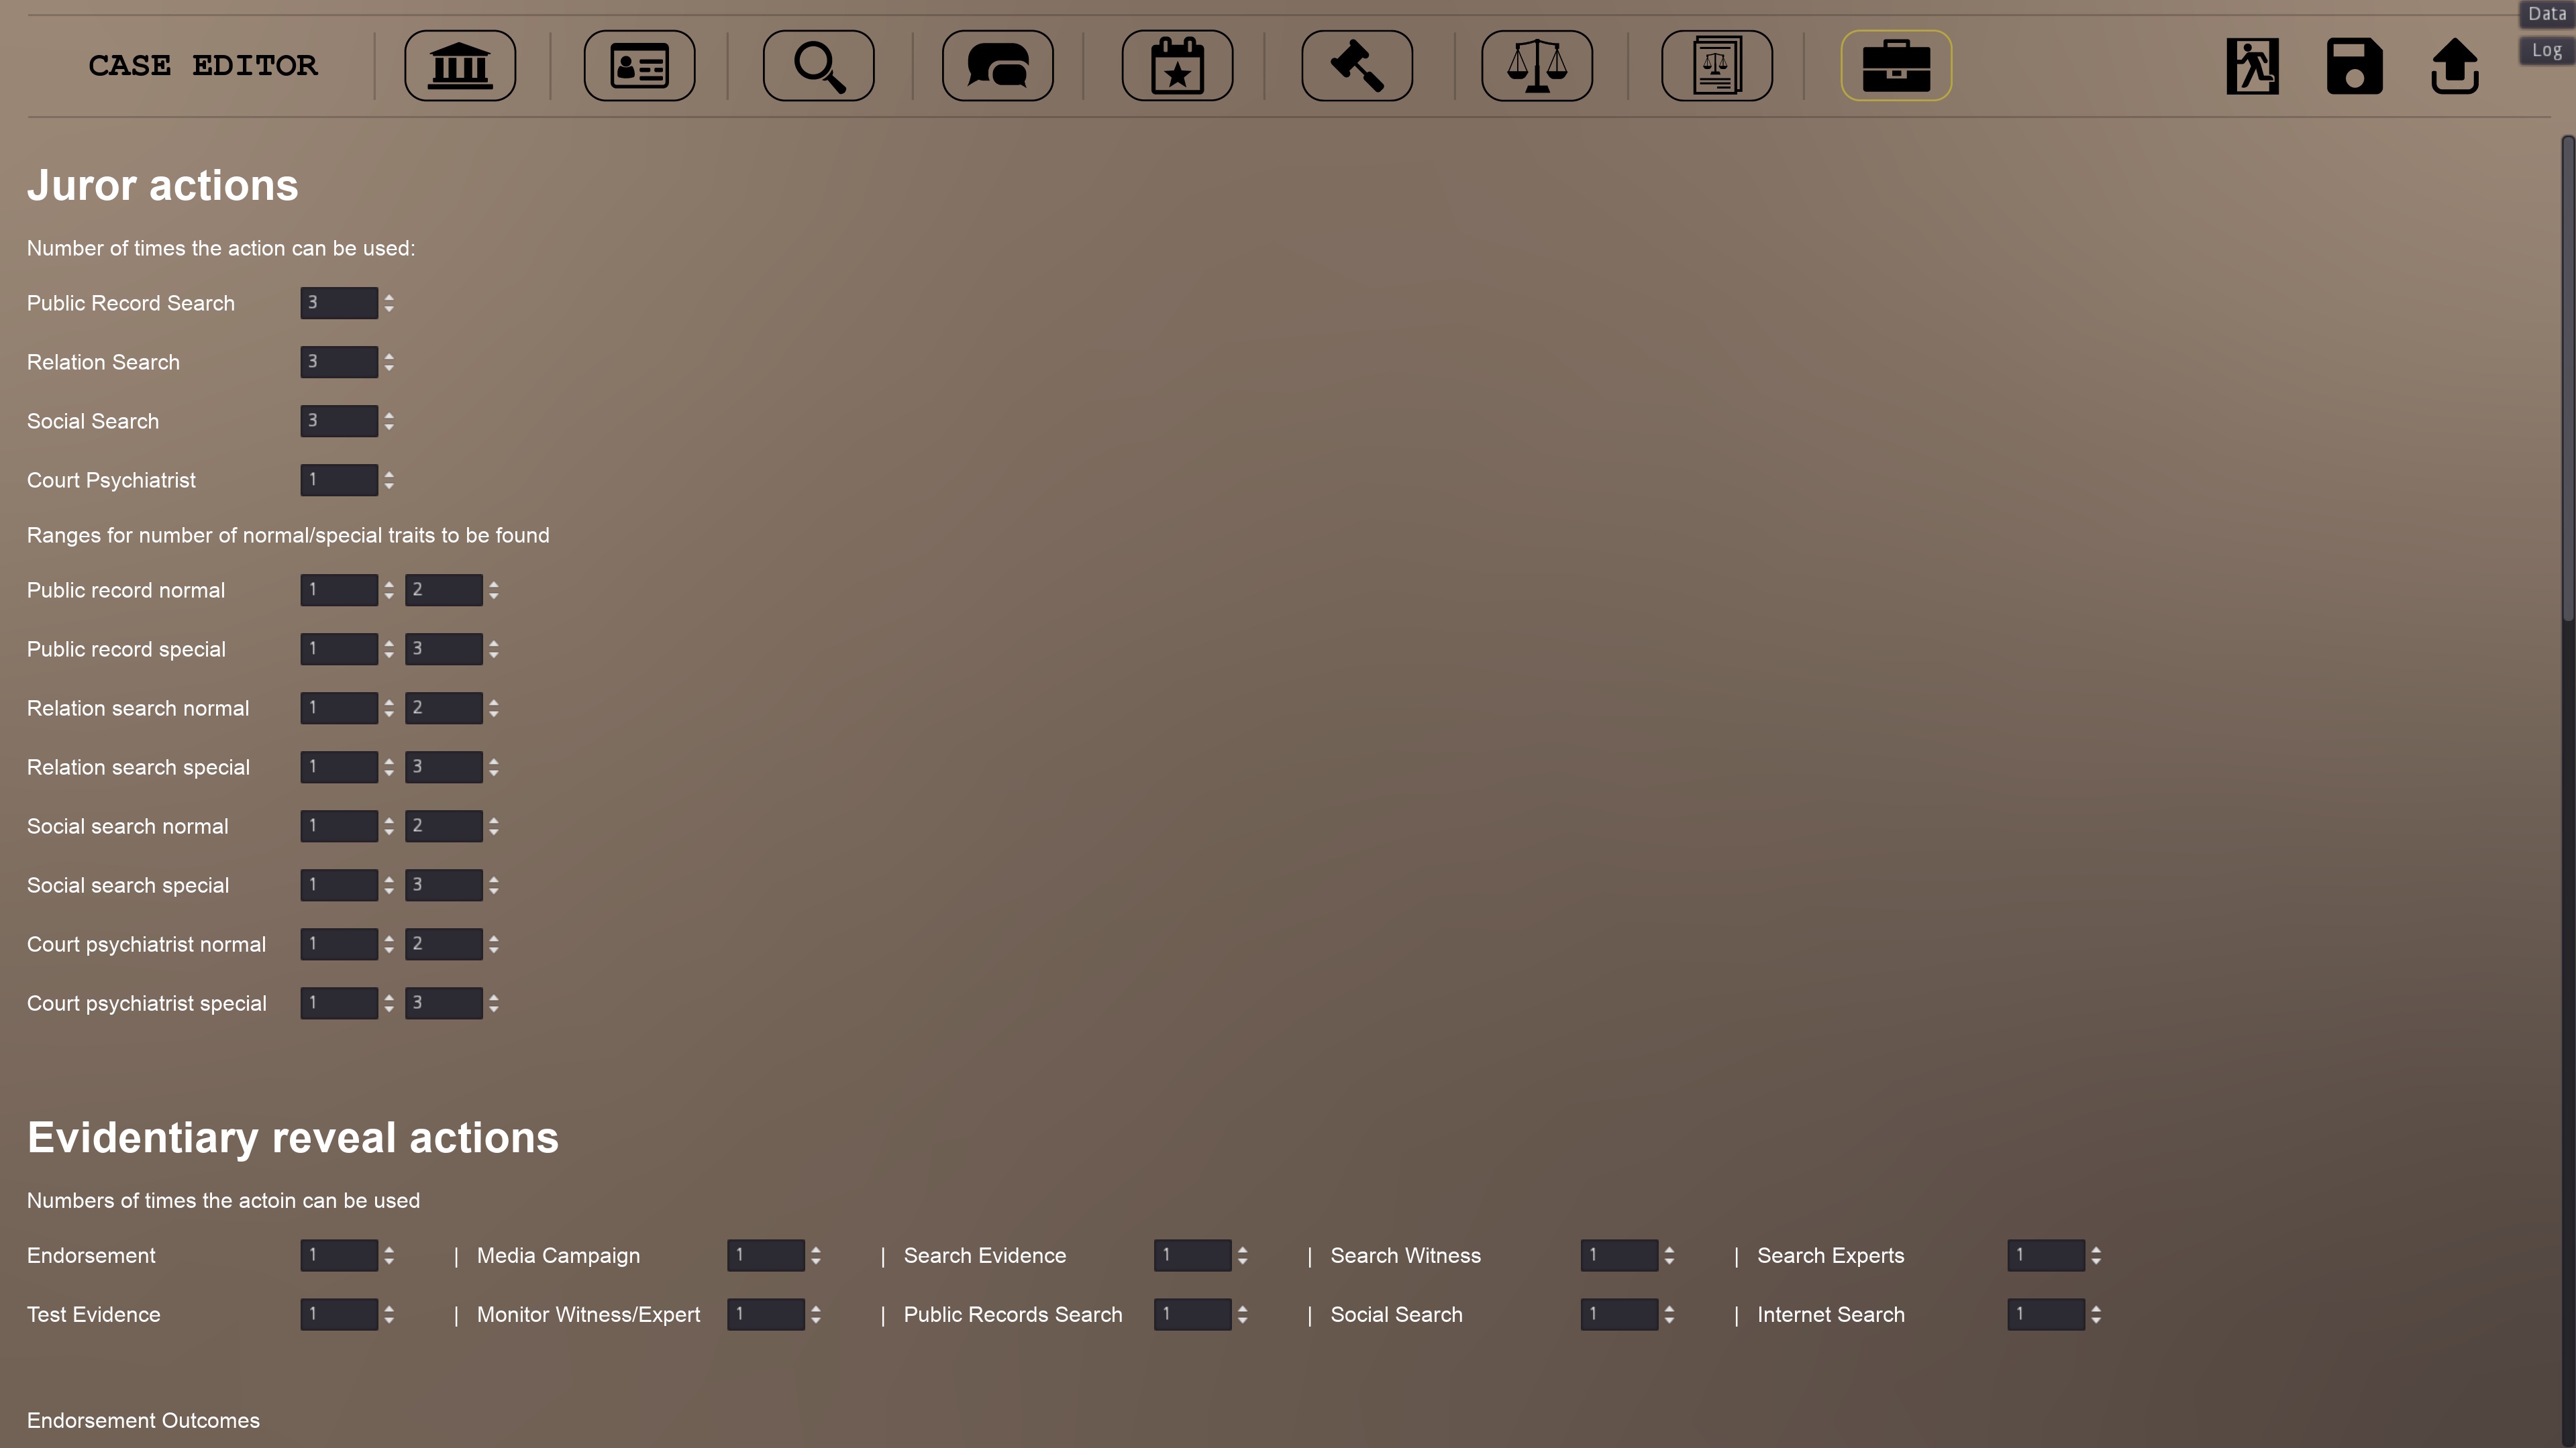Adjust Social search normal maximum stepper

point(494,826)
